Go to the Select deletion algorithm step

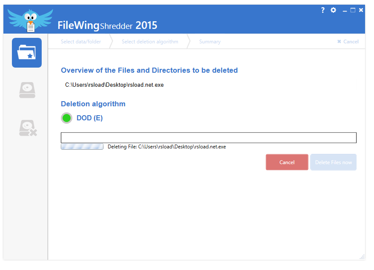point(150,42)
